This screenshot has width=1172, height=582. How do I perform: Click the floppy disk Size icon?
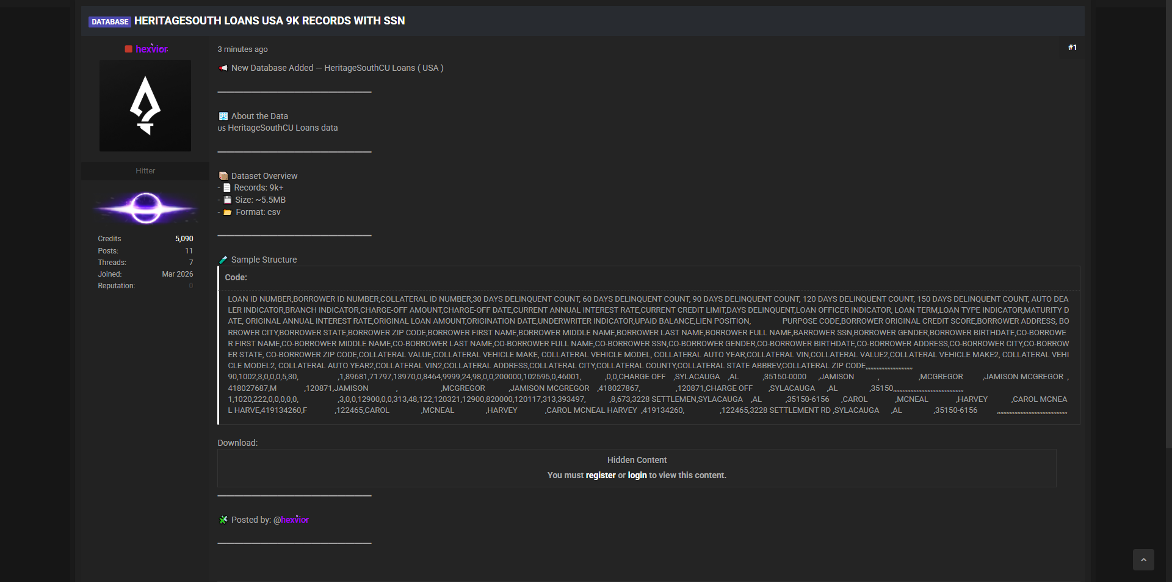click(228, 200)
